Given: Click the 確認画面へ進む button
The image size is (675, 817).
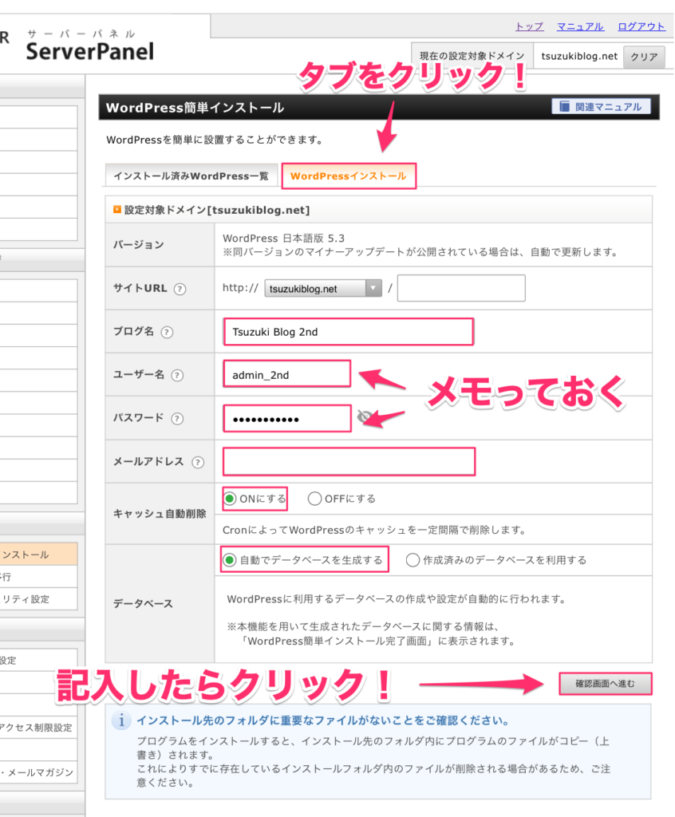Looking at the screenshot, I should tap(605, 684).
